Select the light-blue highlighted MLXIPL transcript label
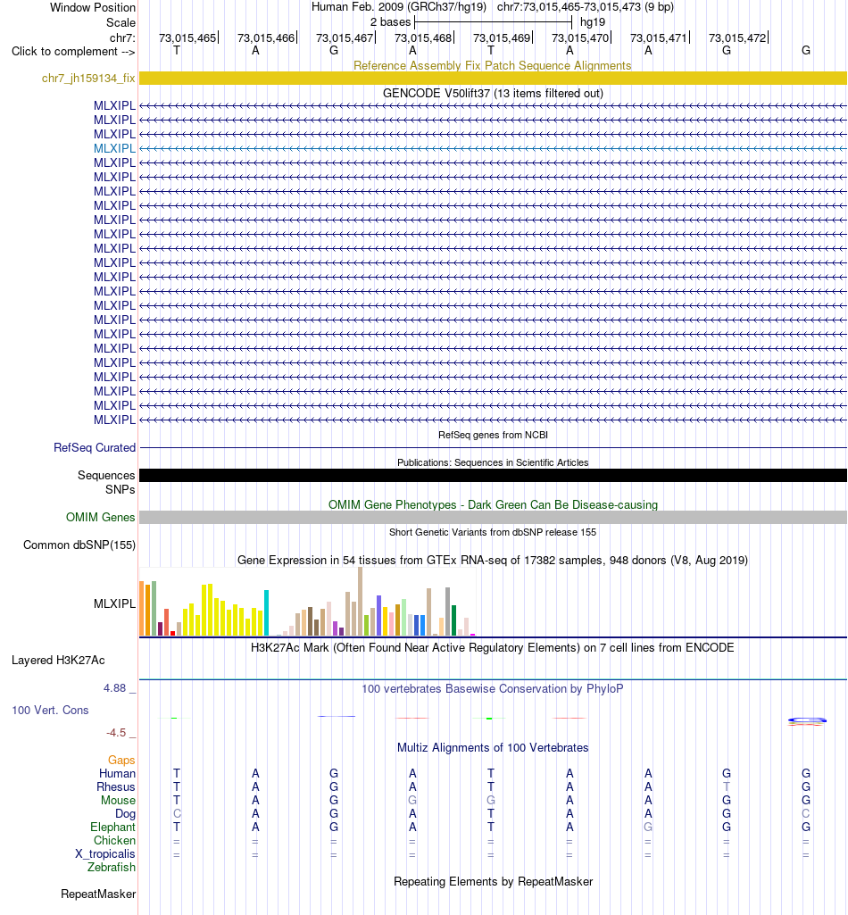Image resolution: width=848 pixels, height=915 pixels. (114, 148)
